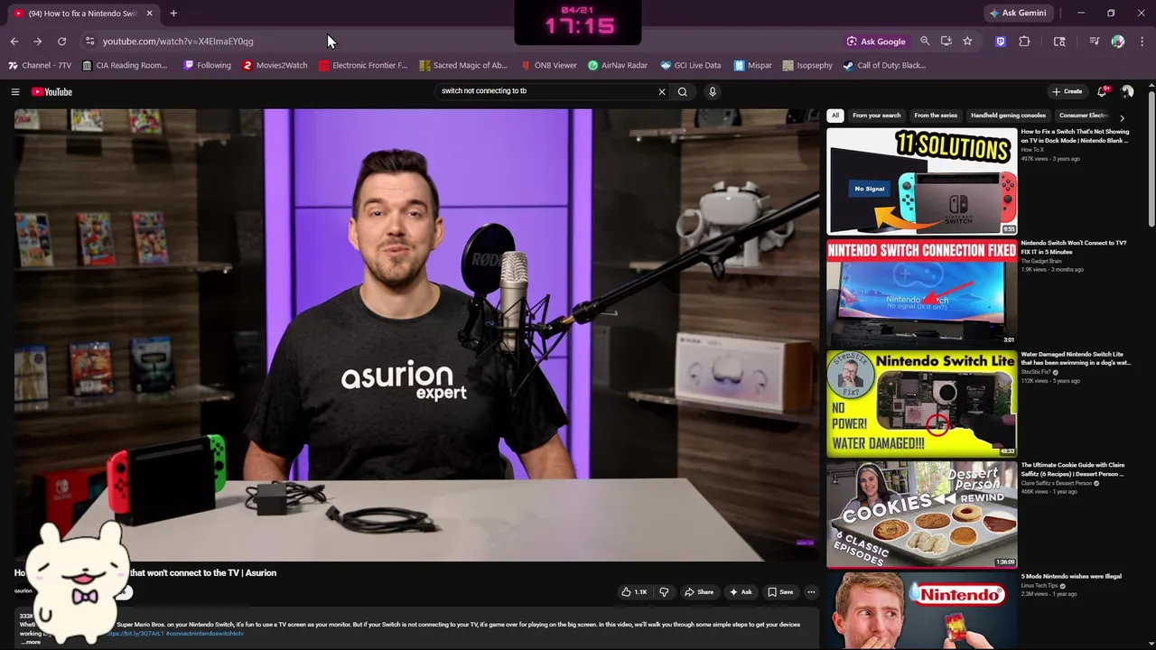Open the AirNav Radar bookmark
The width and height of the screenshot is (1156, 650).
[617, 66]
